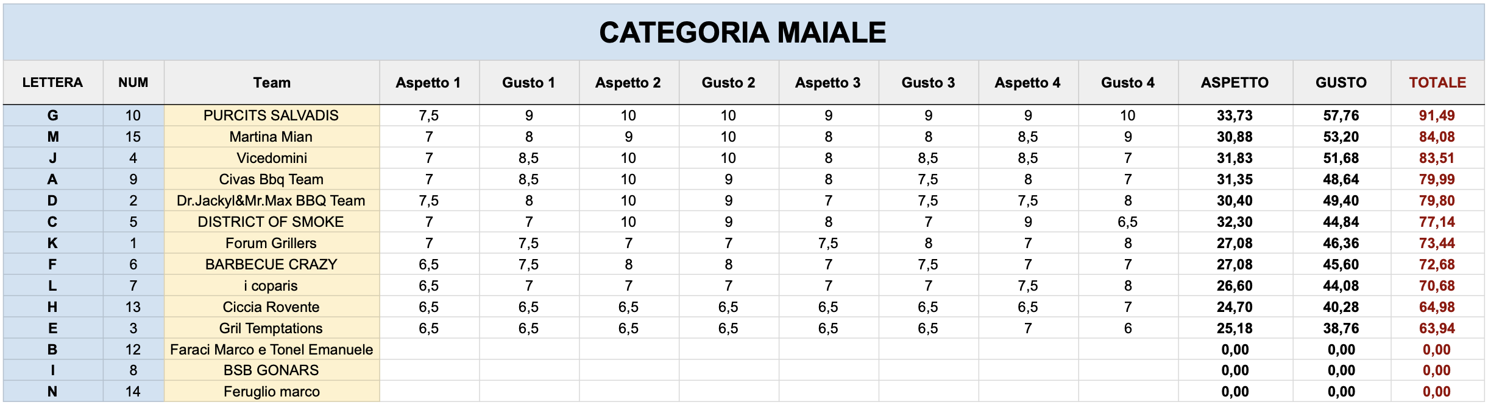Select the Gusto 1 header cell

(529, 83)
